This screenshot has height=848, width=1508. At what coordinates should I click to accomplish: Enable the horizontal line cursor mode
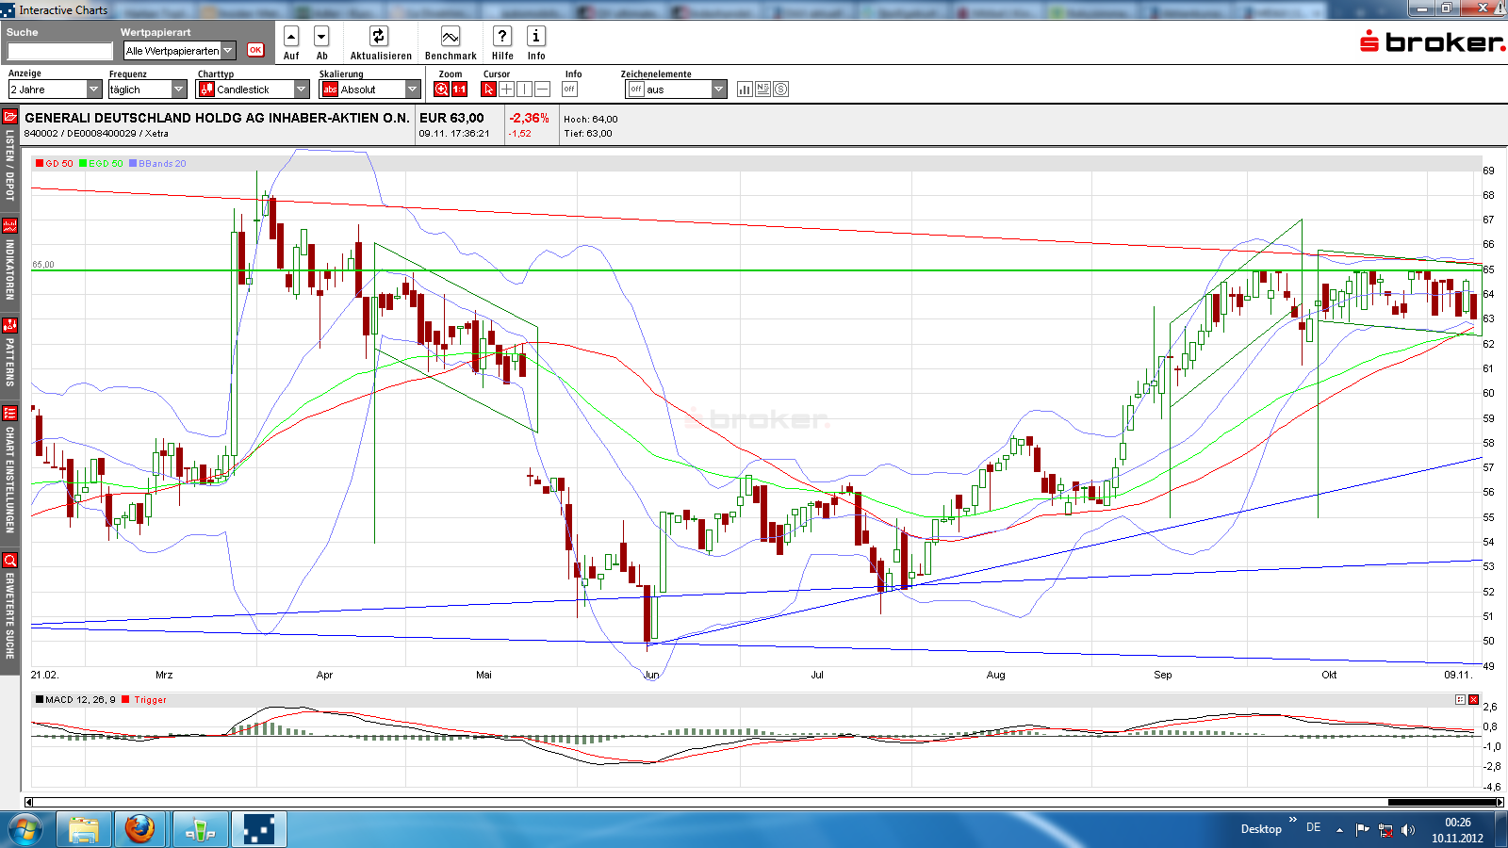[541, 89]
